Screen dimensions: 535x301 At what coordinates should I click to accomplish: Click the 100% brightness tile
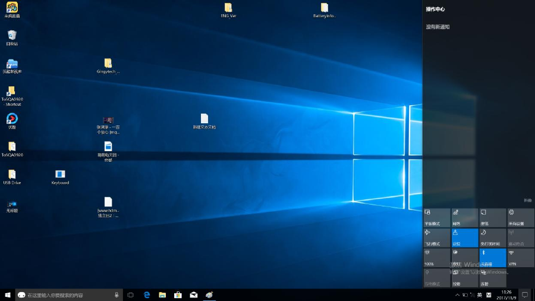(436, 258)
